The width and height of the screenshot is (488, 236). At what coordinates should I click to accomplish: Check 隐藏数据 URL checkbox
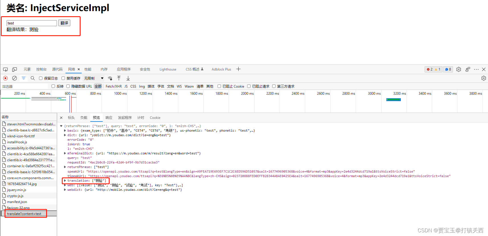pyautogui.click(x=68, y=86)
